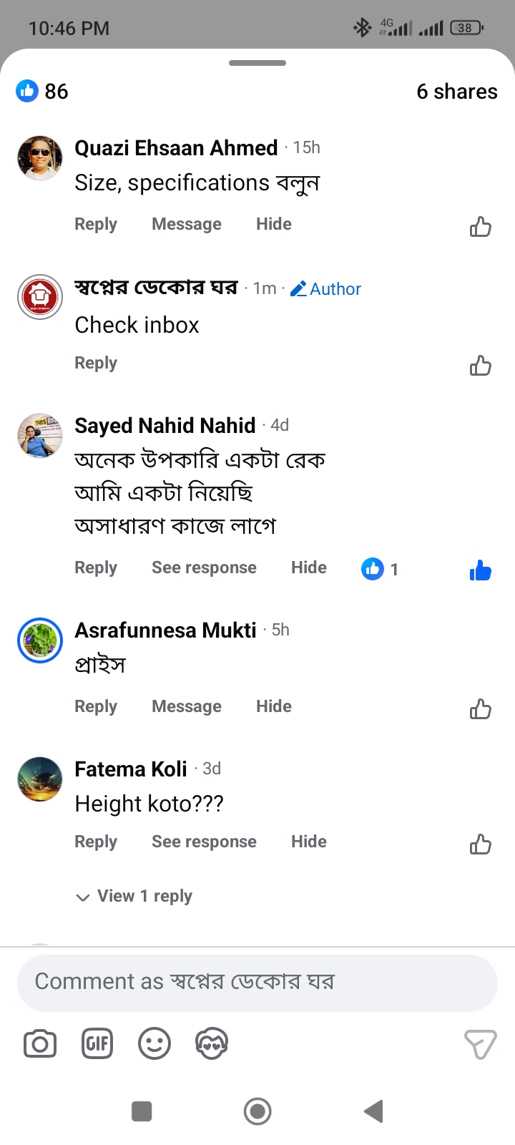This screenshot has height=1145, width=515.
Task: Open the GIF picker
Action: pos(97,1044)
